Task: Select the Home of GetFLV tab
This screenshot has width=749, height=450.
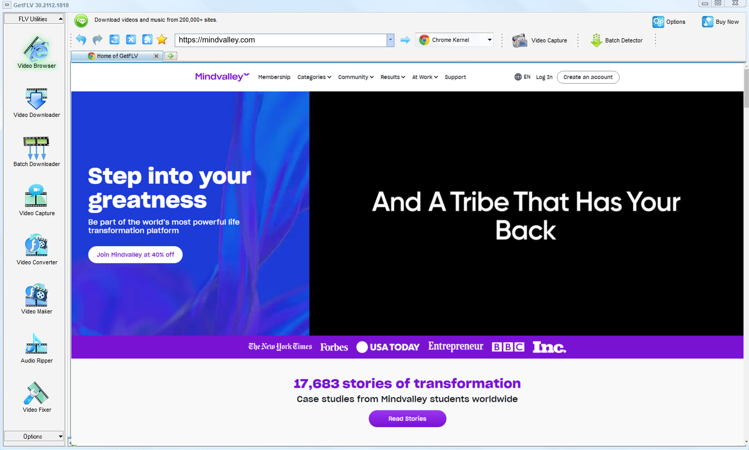Action: pyautogui.click(x=117, y=56)
